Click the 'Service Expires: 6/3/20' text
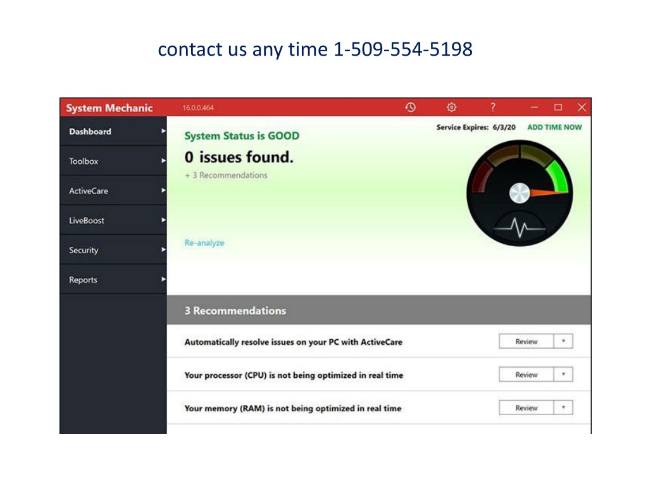Image resolution: width=648 pixels, height=486 pixels. coord(476,127)
